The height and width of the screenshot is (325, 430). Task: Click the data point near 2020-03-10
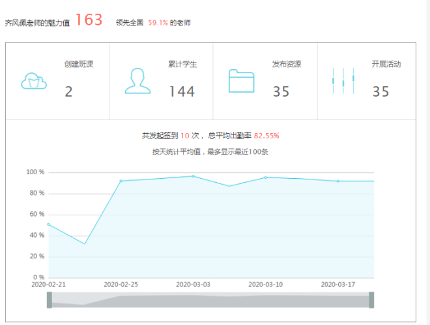265,178
